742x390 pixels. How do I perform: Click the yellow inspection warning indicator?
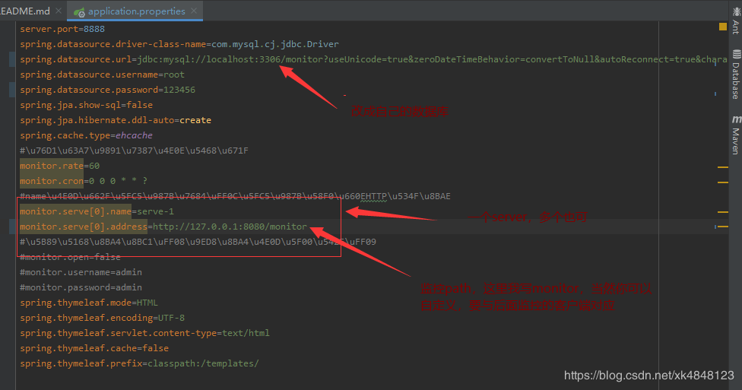tap(722, 27)
